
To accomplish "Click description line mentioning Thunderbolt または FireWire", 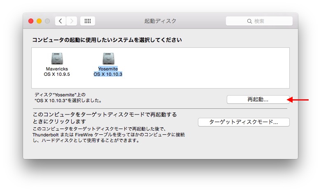I will pos(109,135).
